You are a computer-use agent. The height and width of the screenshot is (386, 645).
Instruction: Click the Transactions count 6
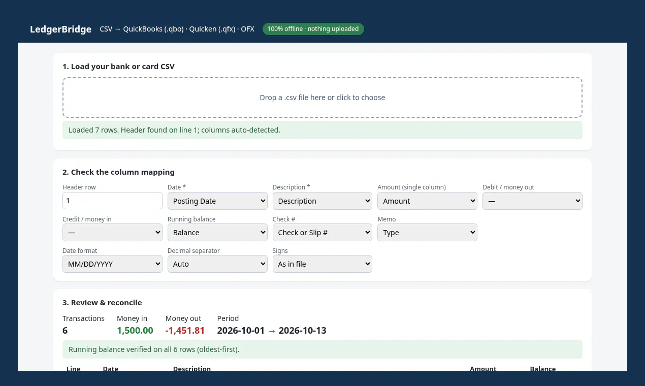click(x=65, y=331)
